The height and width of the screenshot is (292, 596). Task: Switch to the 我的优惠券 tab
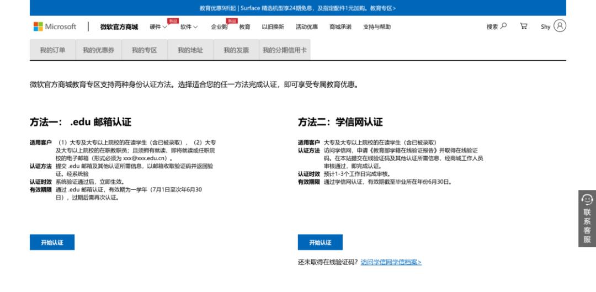click(x=98, y=50)
